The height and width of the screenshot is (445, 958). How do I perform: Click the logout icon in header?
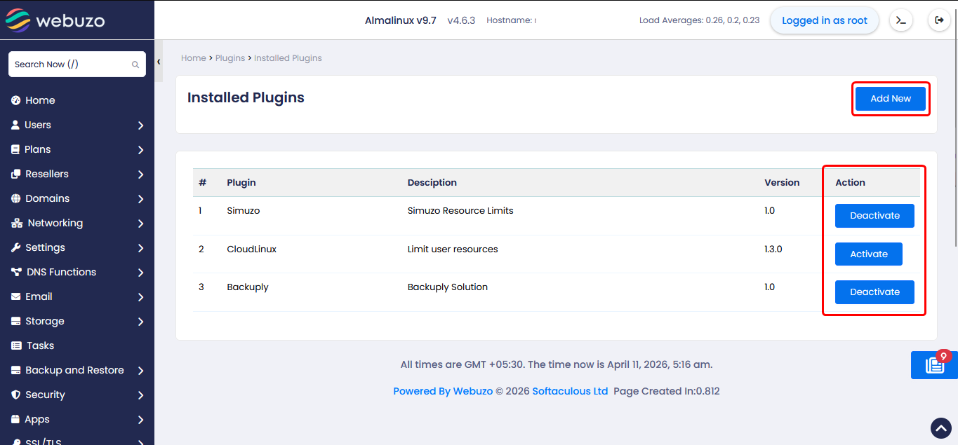(x=939, y=20)
